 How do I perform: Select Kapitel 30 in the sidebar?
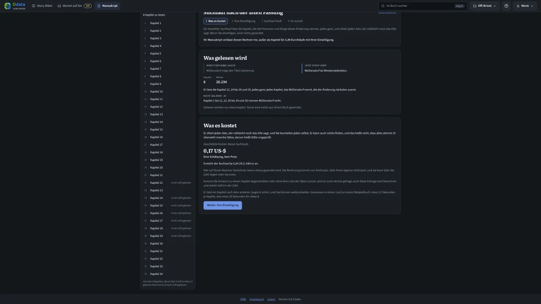168,244
